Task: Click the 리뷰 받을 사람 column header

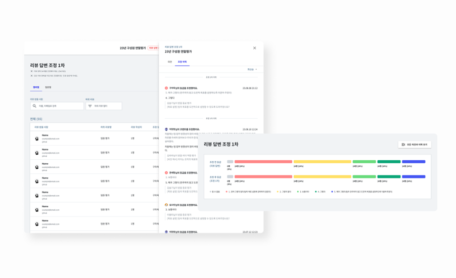Action: click(41, 127)
